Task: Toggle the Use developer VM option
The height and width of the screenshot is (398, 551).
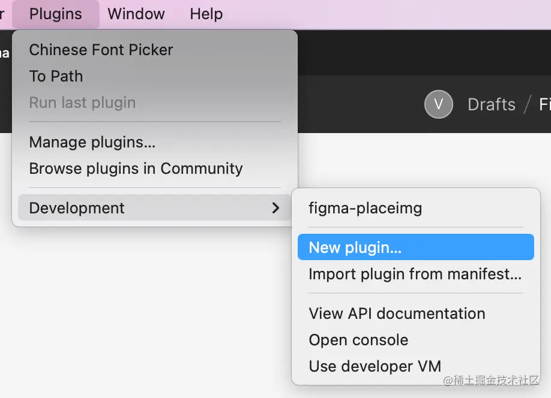Action: click(x=375, y=366)
